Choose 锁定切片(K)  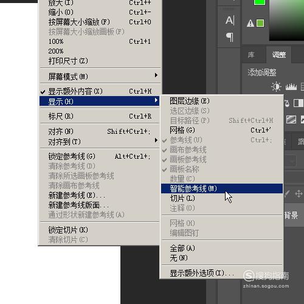[x=100, y=230]
